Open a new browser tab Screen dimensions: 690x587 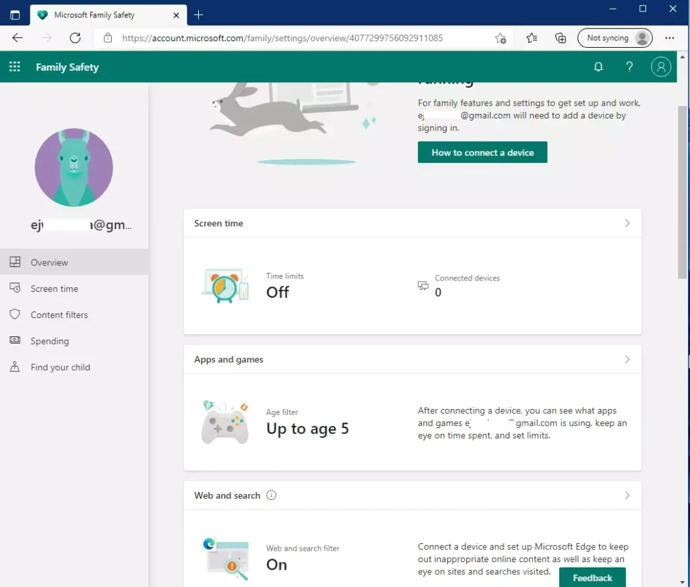(x=199, y=15)
